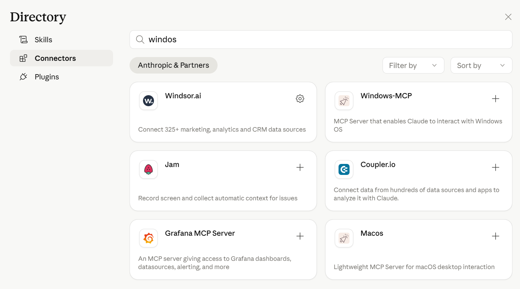The height and width of the screenshot is (289, 520).
Task: Click the search magnifier icon
Action: (140, 39)
